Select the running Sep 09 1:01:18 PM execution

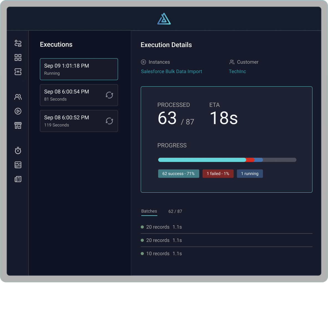click(x=79, y=69)
